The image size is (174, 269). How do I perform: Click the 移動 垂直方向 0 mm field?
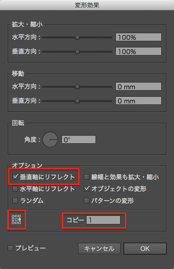139,101
